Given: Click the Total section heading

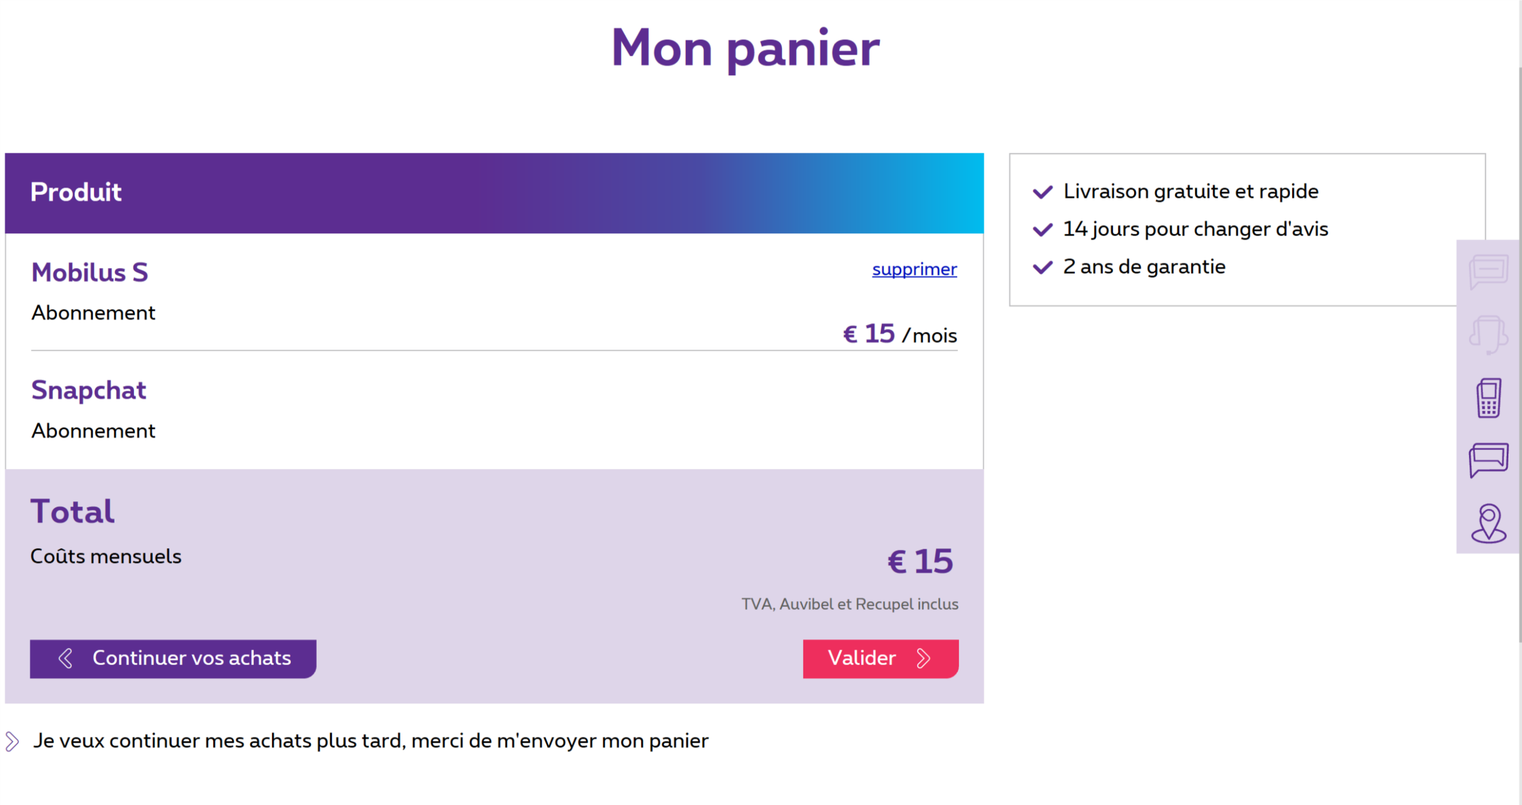Looking at the screenshot, I should pyautogui.click(x=72, y=511).
